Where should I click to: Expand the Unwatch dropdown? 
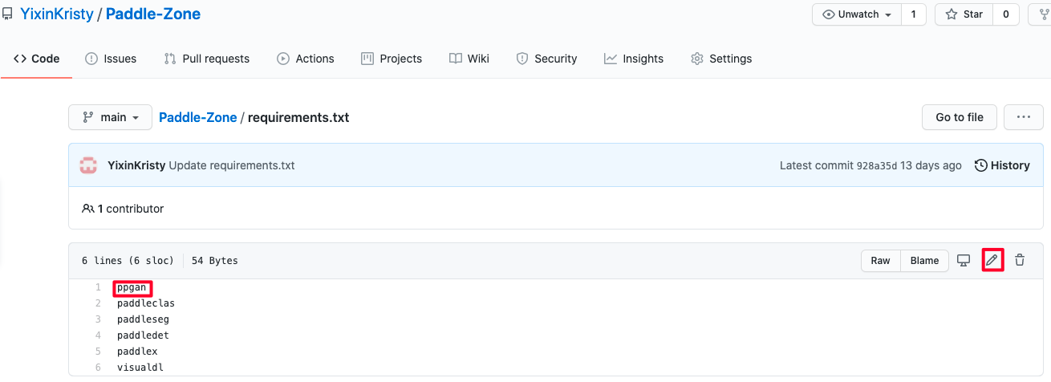pos(858,14)
